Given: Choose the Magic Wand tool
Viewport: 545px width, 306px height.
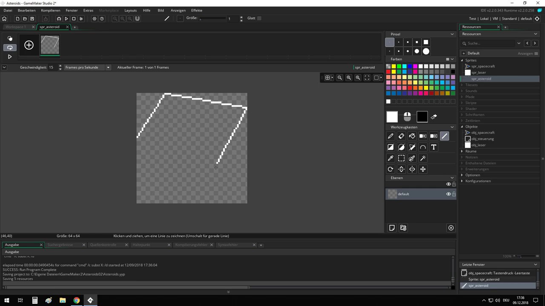Looking at the screenshot, I should 423,158.
